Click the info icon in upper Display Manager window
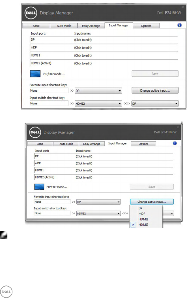This screenshot has width=187, height=298. point(179,25)
